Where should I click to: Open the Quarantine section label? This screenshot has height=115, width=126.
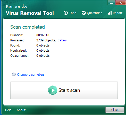(x=95, y=13)
